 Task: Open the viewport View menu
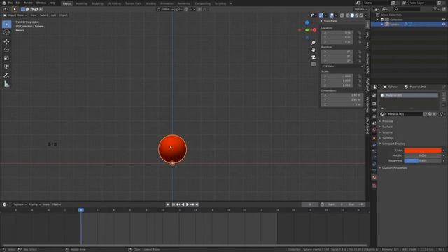point(34,15)
